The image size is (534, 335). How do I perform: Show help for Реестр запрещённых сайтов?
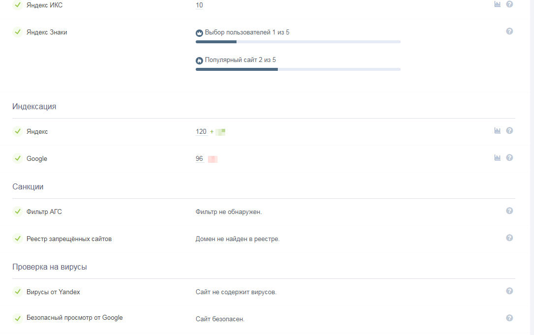(509, 238)
